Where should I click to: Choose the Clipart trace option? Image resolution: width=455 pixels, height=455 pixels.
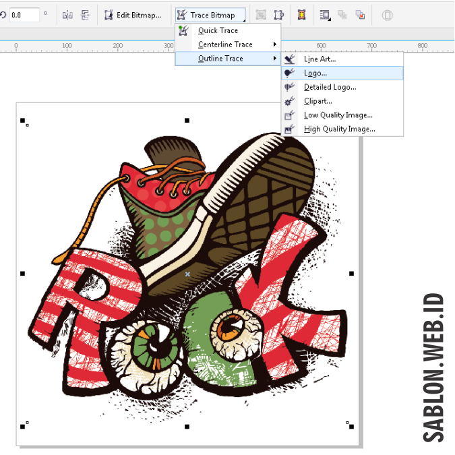click(342, 101)
